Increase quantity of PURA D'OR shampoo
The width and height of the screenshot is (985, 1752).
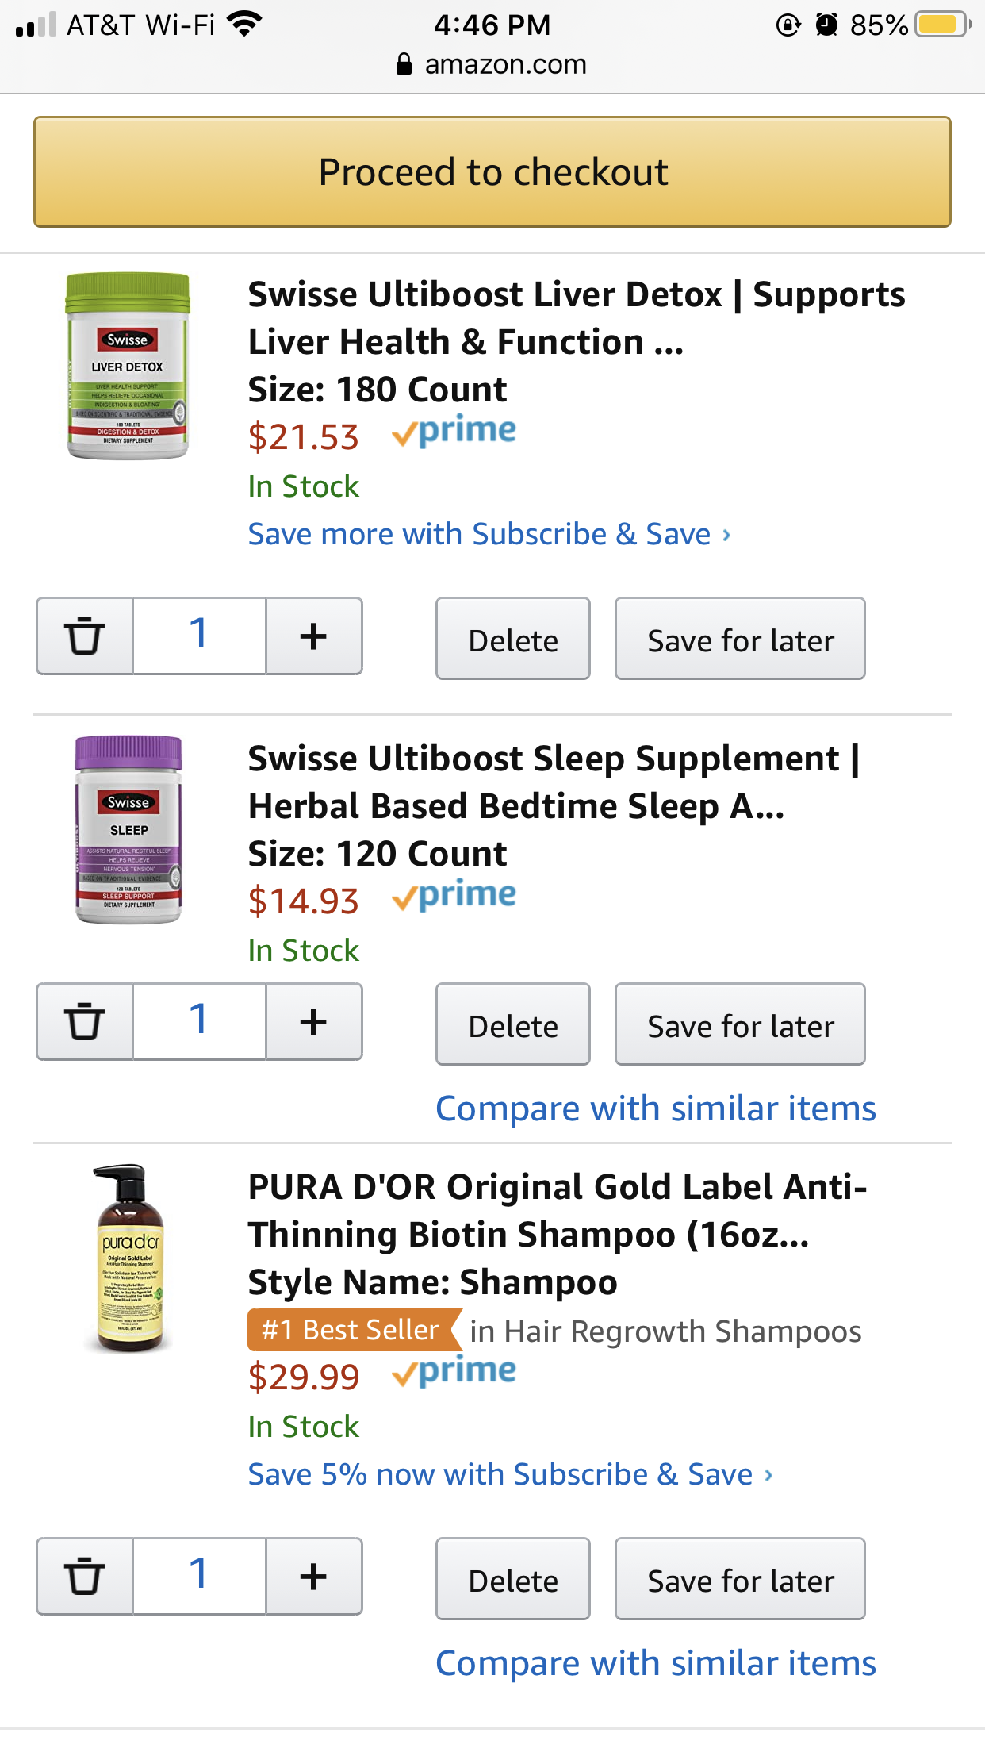coord(314,1576)
